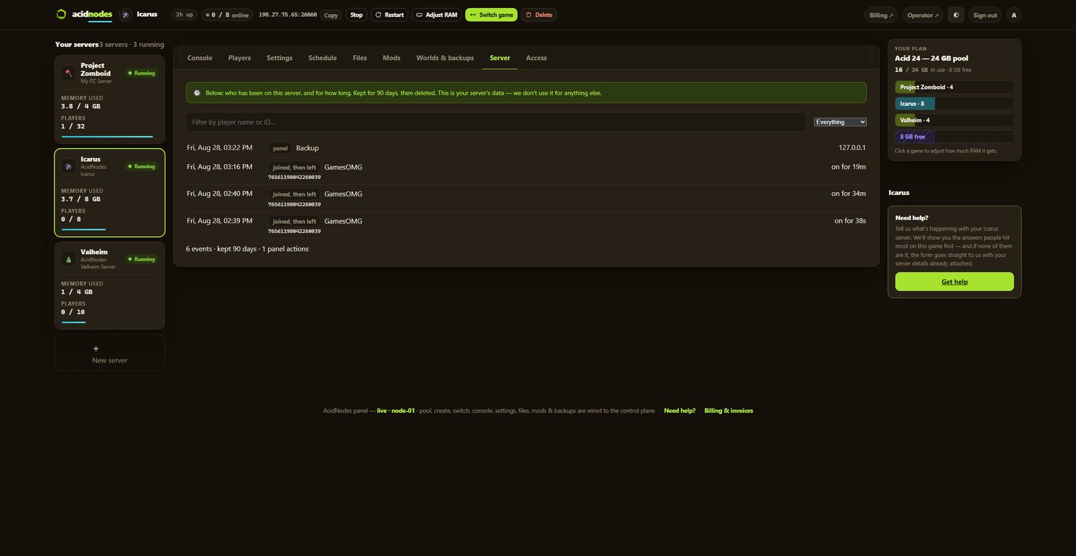Click "live · node-01" in the footer
The width and height of the screenshot is (1076, 556).
click(x=395, y=411)
